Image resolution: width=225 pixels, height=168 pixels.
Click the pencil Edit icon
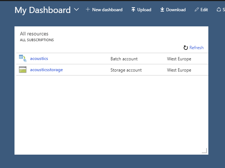click(197, 10)
